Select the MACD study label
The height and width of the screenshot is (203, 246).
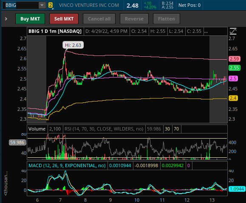click(x=67, y=165)
